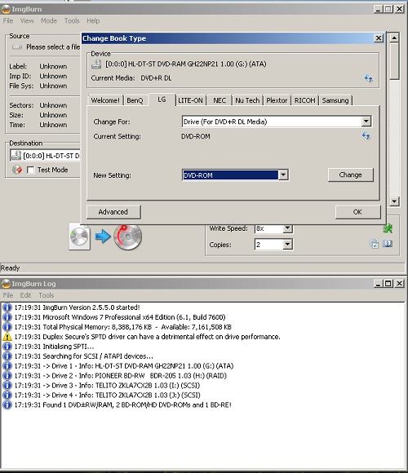Click the Microsoft Windows 7 Professional log line
The height and width of the screenshot is (473, 408).
[120, 317]
